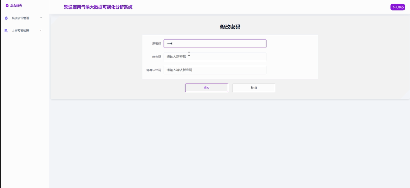Click the 请确认密码 label

pos(153,70)
